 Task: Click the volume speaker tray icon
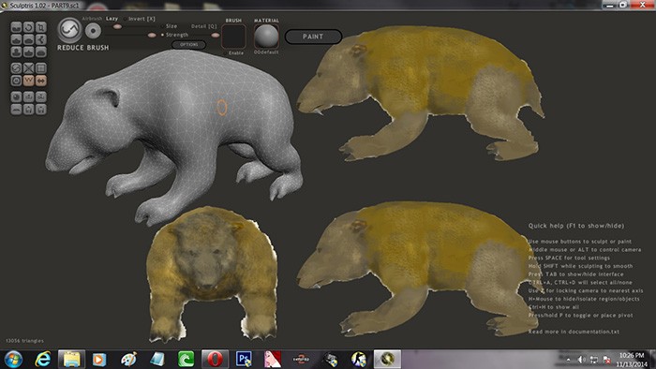[582, 360]
